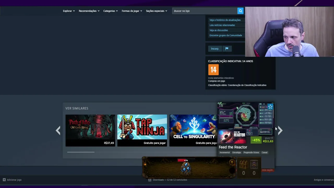Show next similar games with right arrow
Viewport: 334px width, 188px height.
(280, 130)
